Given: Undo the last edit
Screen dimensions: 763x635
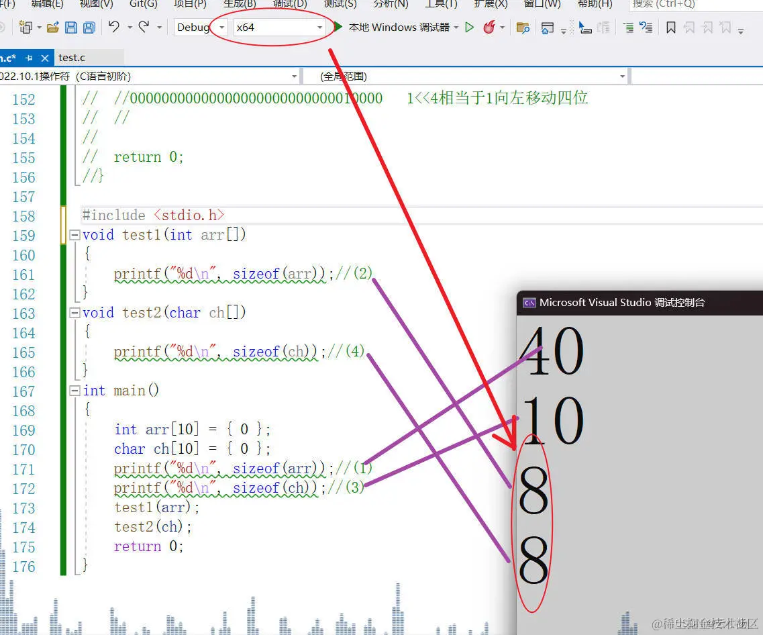Looking at the screenshot, I should (x=114, y=27).
